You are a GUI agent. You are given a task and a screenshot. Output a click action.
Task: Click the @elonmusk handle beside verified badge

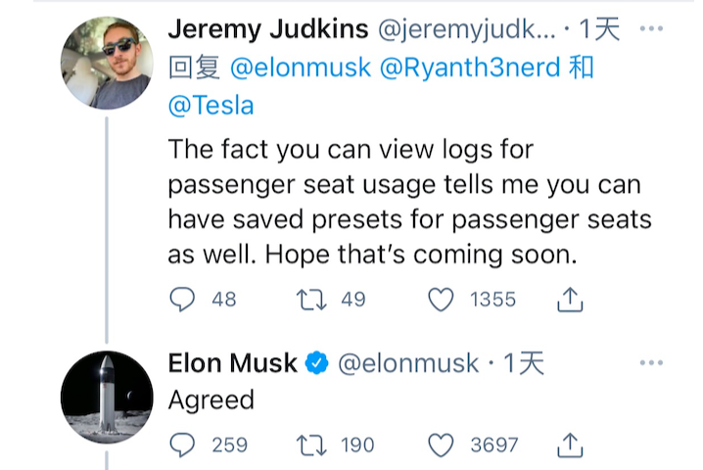click(x=408, y=364)
